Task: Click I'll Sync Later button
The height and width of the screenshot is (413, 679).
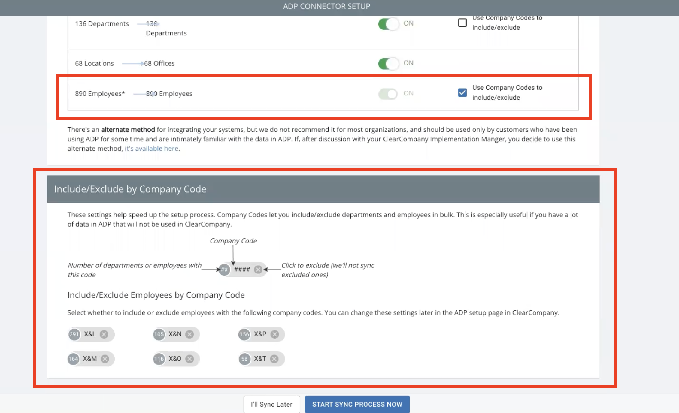Action: (272, 404)
